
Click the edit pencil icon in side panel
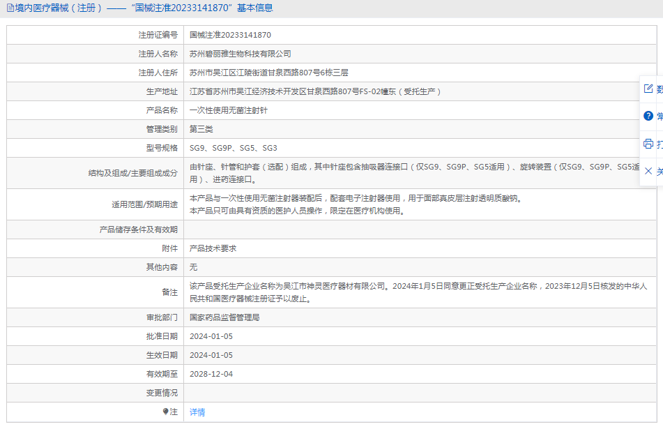pyautogui.click(x=648, y=89)
